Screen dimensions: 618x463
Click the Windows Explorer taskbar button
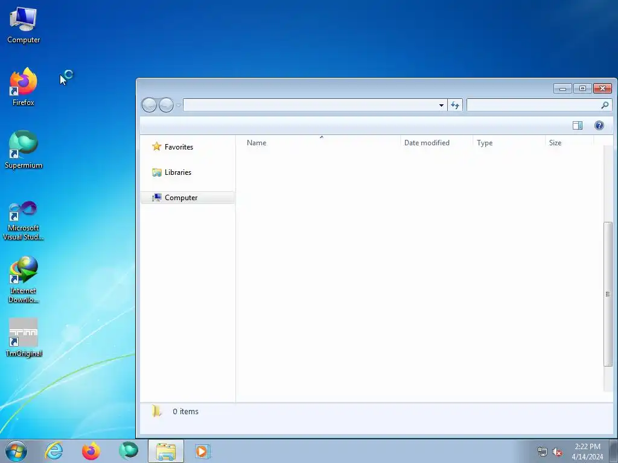(x=166, y=451)
